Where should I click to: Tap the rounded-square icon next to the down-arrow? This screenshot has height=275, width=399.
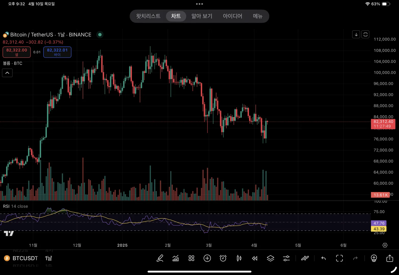click(365, 34)
